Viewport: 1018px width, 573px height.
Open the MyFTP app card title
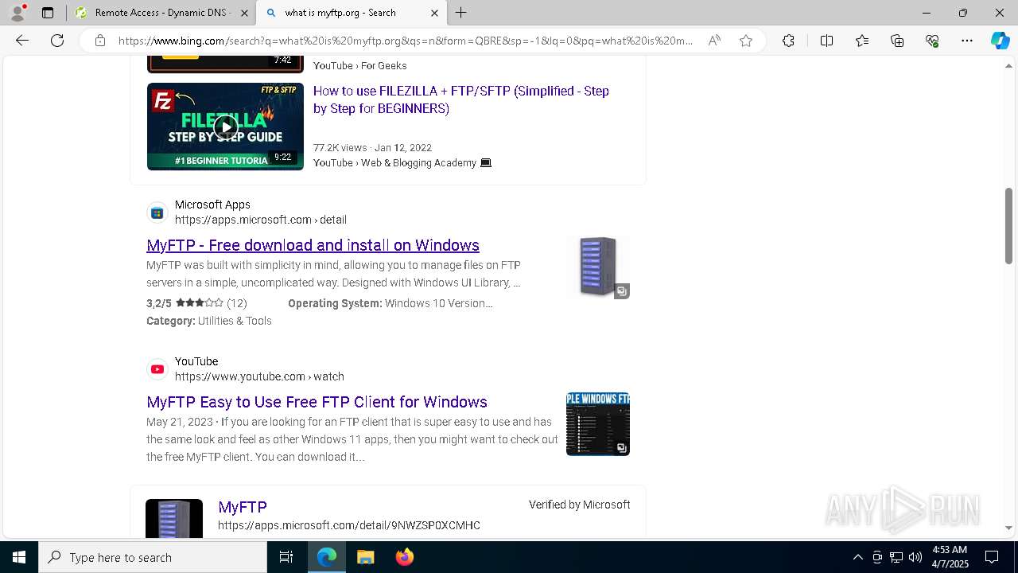pyautogui.click(x=243, y=507)
